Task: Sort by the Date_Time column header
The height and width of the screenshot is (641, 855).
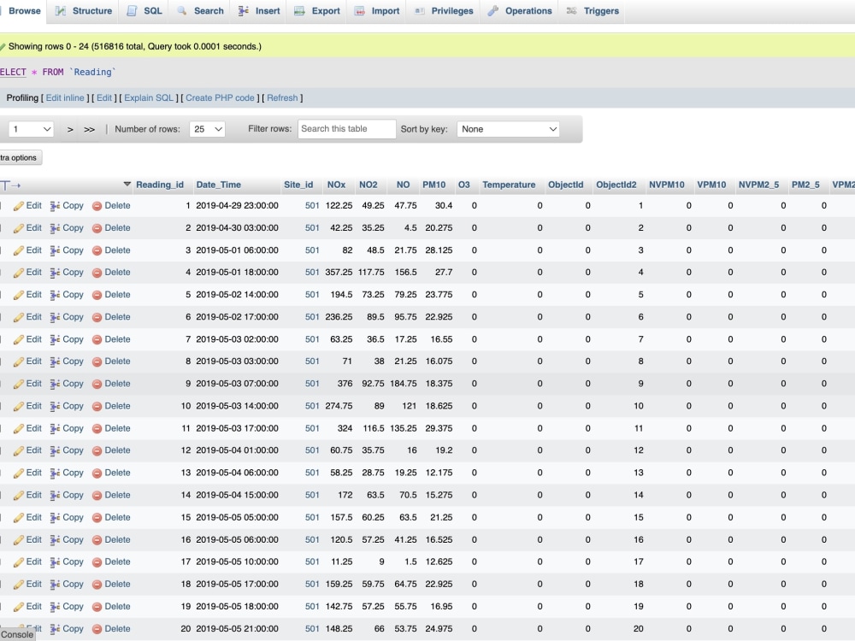Action: [x=219, y=185]
